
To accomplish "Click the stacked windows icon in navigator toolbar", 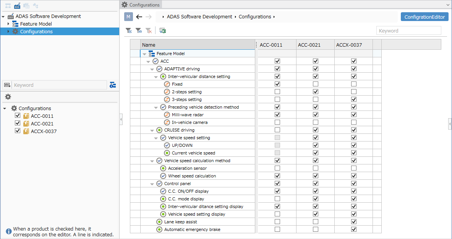I will click(x=26, y=6).
